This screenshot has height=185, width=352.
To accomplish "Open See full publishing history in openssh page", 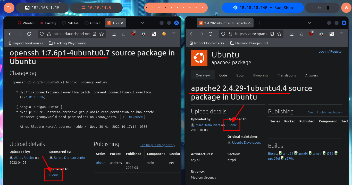I will (158, 145).
